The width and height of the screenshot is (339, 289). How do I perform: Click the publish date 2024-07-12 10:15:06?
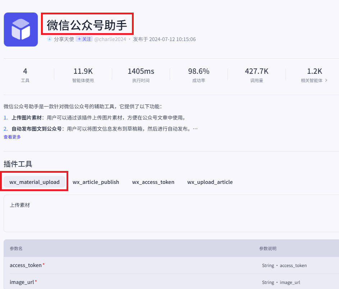pos(172,39)
